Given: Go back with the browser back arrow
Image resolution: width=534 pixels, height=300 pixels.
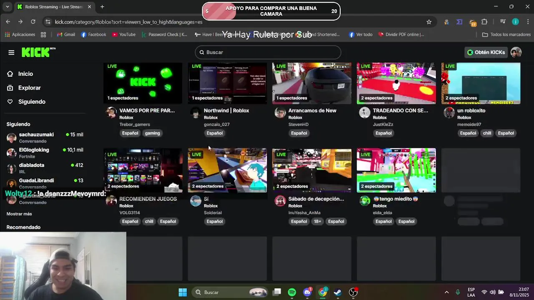Looking at the screenshot, I should (8, 22).
